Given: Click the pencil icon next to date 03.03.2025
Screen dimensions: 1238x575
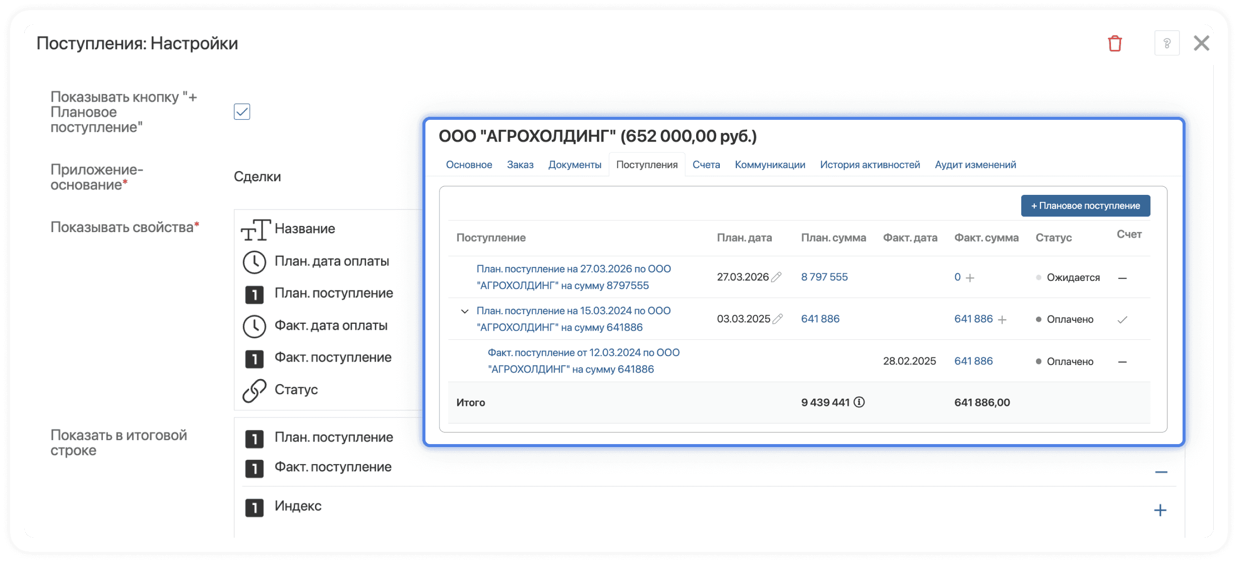Looking at the screenshot, I should pos(777,318).
